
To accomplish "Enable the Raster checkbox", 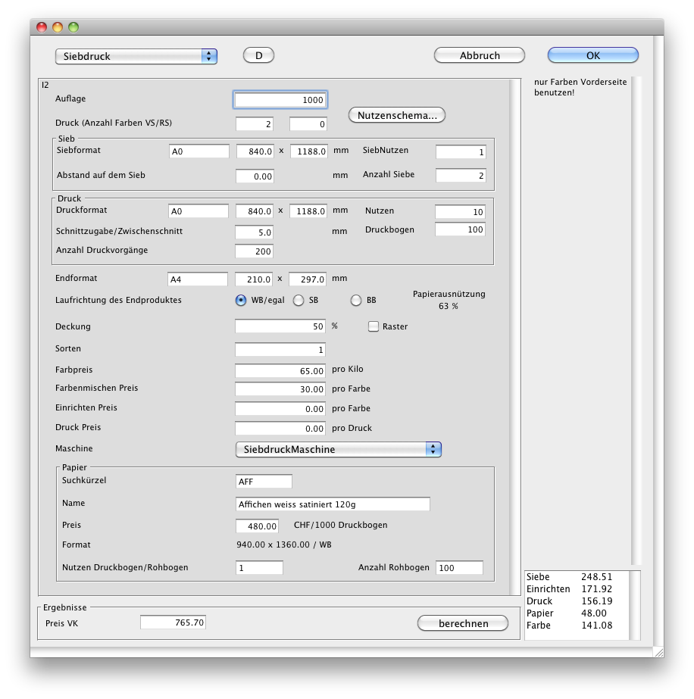I will click(373, 326).
